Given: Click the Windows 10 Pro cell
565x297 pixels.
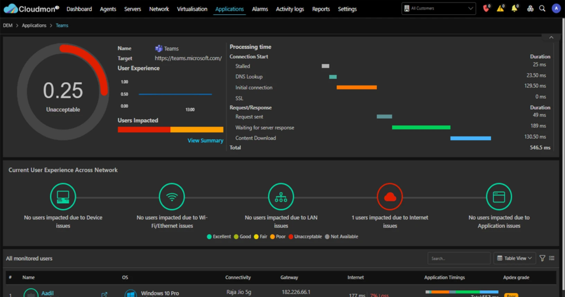Looking at the screenshot, I should pos(160,293).
